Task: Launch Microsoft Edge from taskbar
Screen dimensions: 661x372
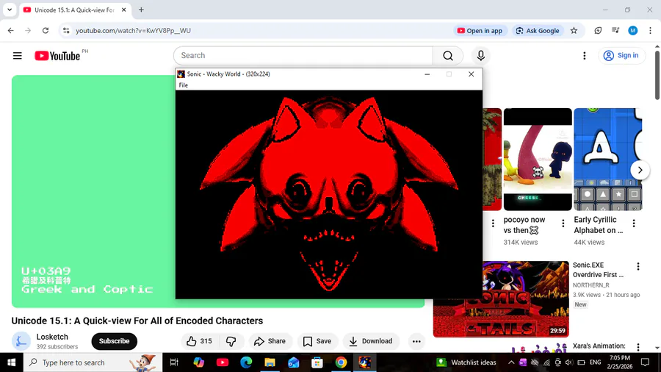Action: coord(246,362)
